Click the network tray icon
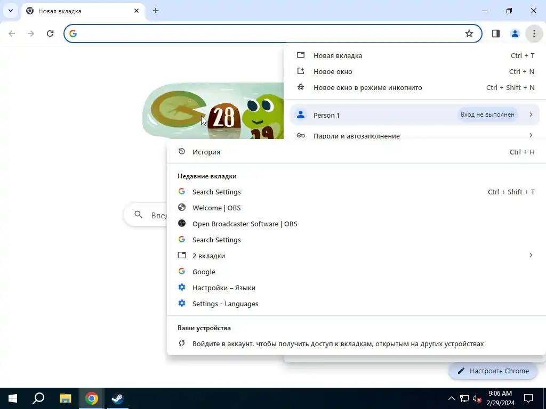546x409 pixels. [x=464, y=398]
